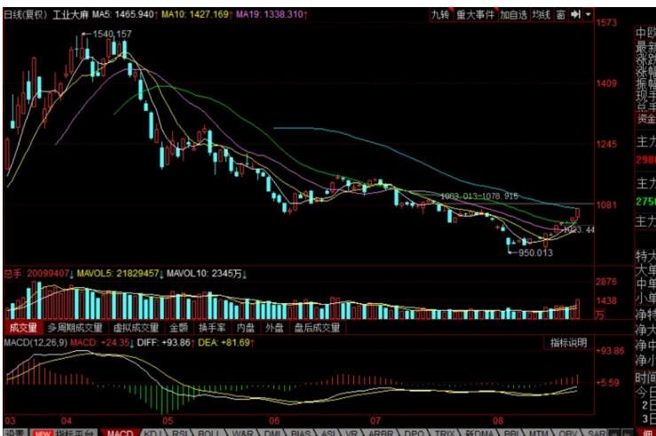
Task: Toggle 均线 moving average lines
Action: coord(541,14)
